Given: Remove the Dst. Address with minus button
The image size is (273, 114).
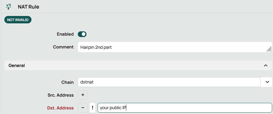Looking at the screenshot, I should [x=83, y=108].
